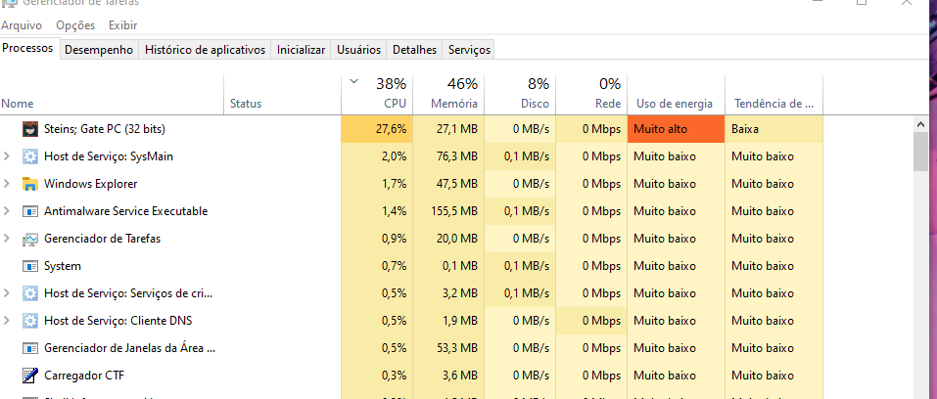Expand Host de Serviço: Serviços de cri... row
The height and width of the screenshot is (399, 937).
click(7, 293)
